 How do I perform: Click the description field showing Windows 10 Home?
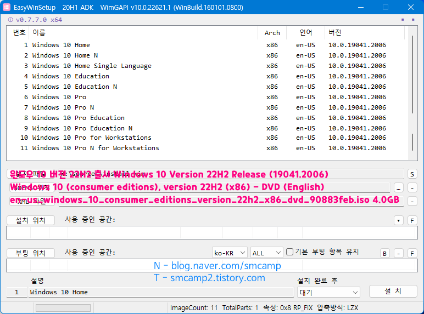[x=161, y=292]
